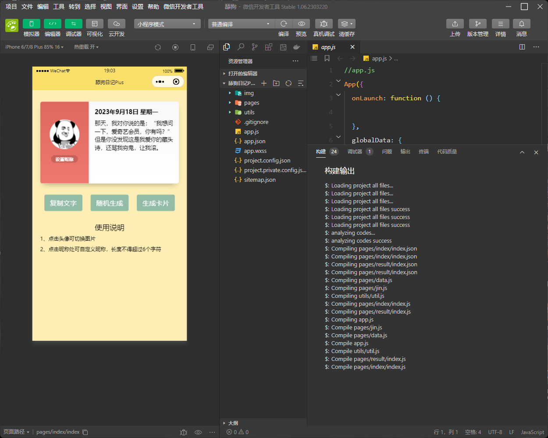The width and height of the screenshot is (548, 438).
Task: Open the mini program capsule menu dots
Action: pos(160,82)
